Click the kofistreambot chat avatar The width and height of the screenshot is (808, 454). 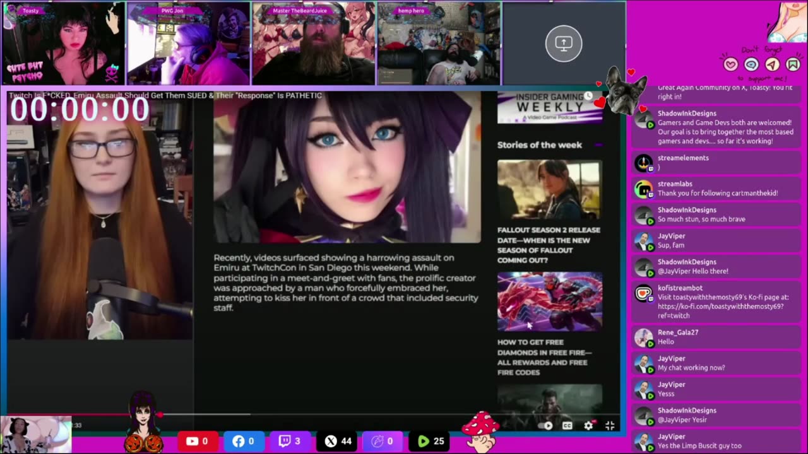(643, 293)
